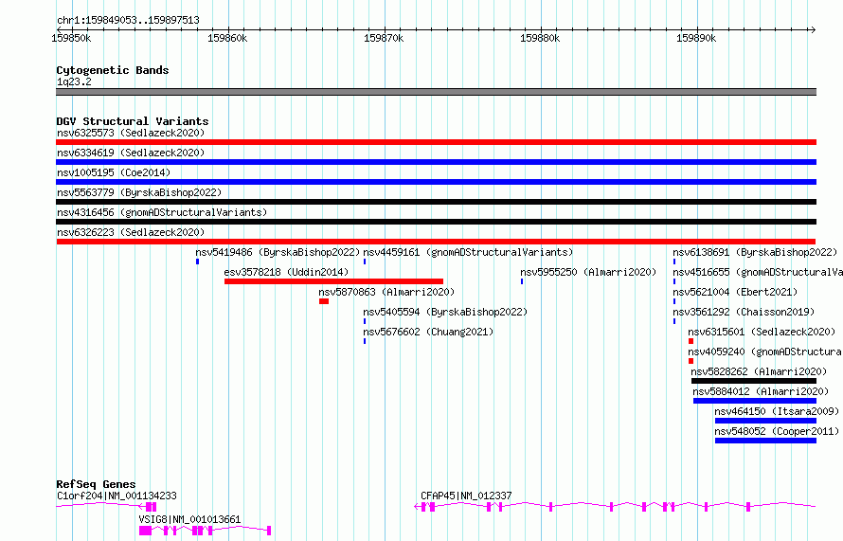Viewport: 843px width, 541px height.
Task: Select the red square under nsv6315601
Action: (x=691, y=341)
